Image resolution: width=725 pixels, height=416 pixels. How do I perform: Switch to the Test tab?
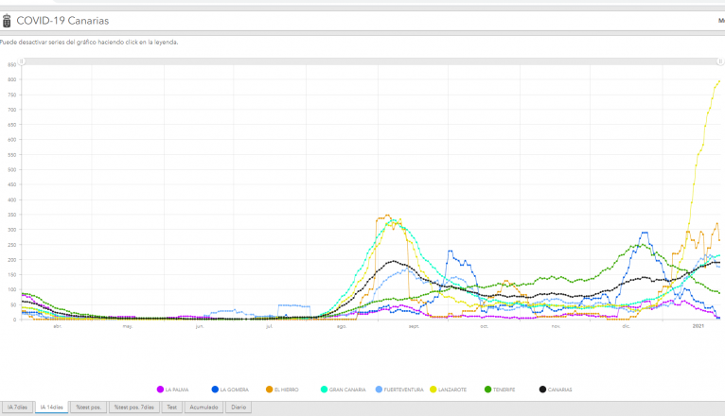pos(171,407)
